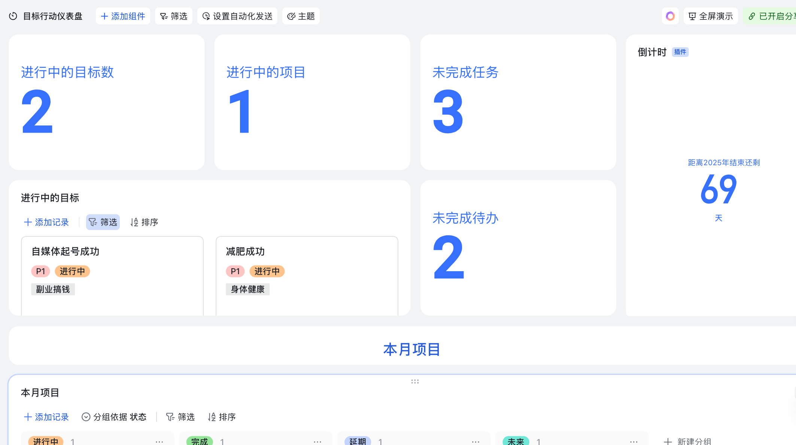Open 全屏演示 fullscreen presentation
The height and width of the screenshot is (445, 796).
pyautogui.click(x=710, y=16)
